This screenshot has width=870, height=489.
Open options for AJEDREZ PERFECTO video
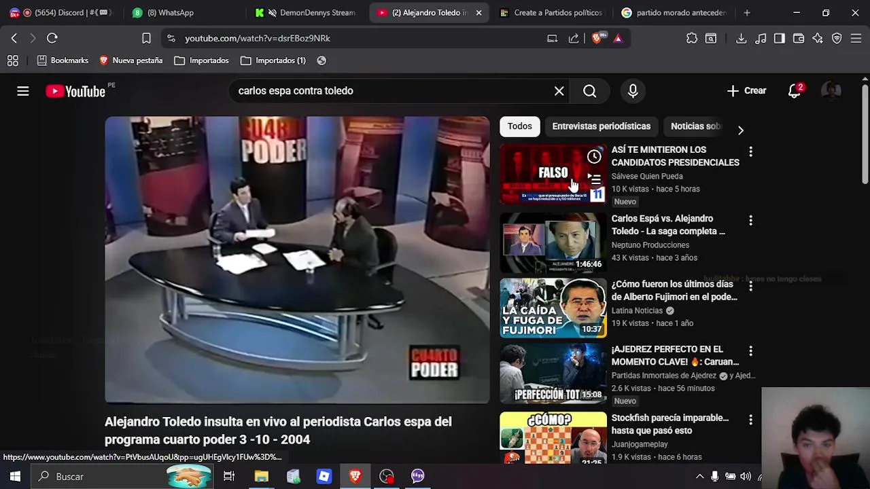click(x=750, y=351)
